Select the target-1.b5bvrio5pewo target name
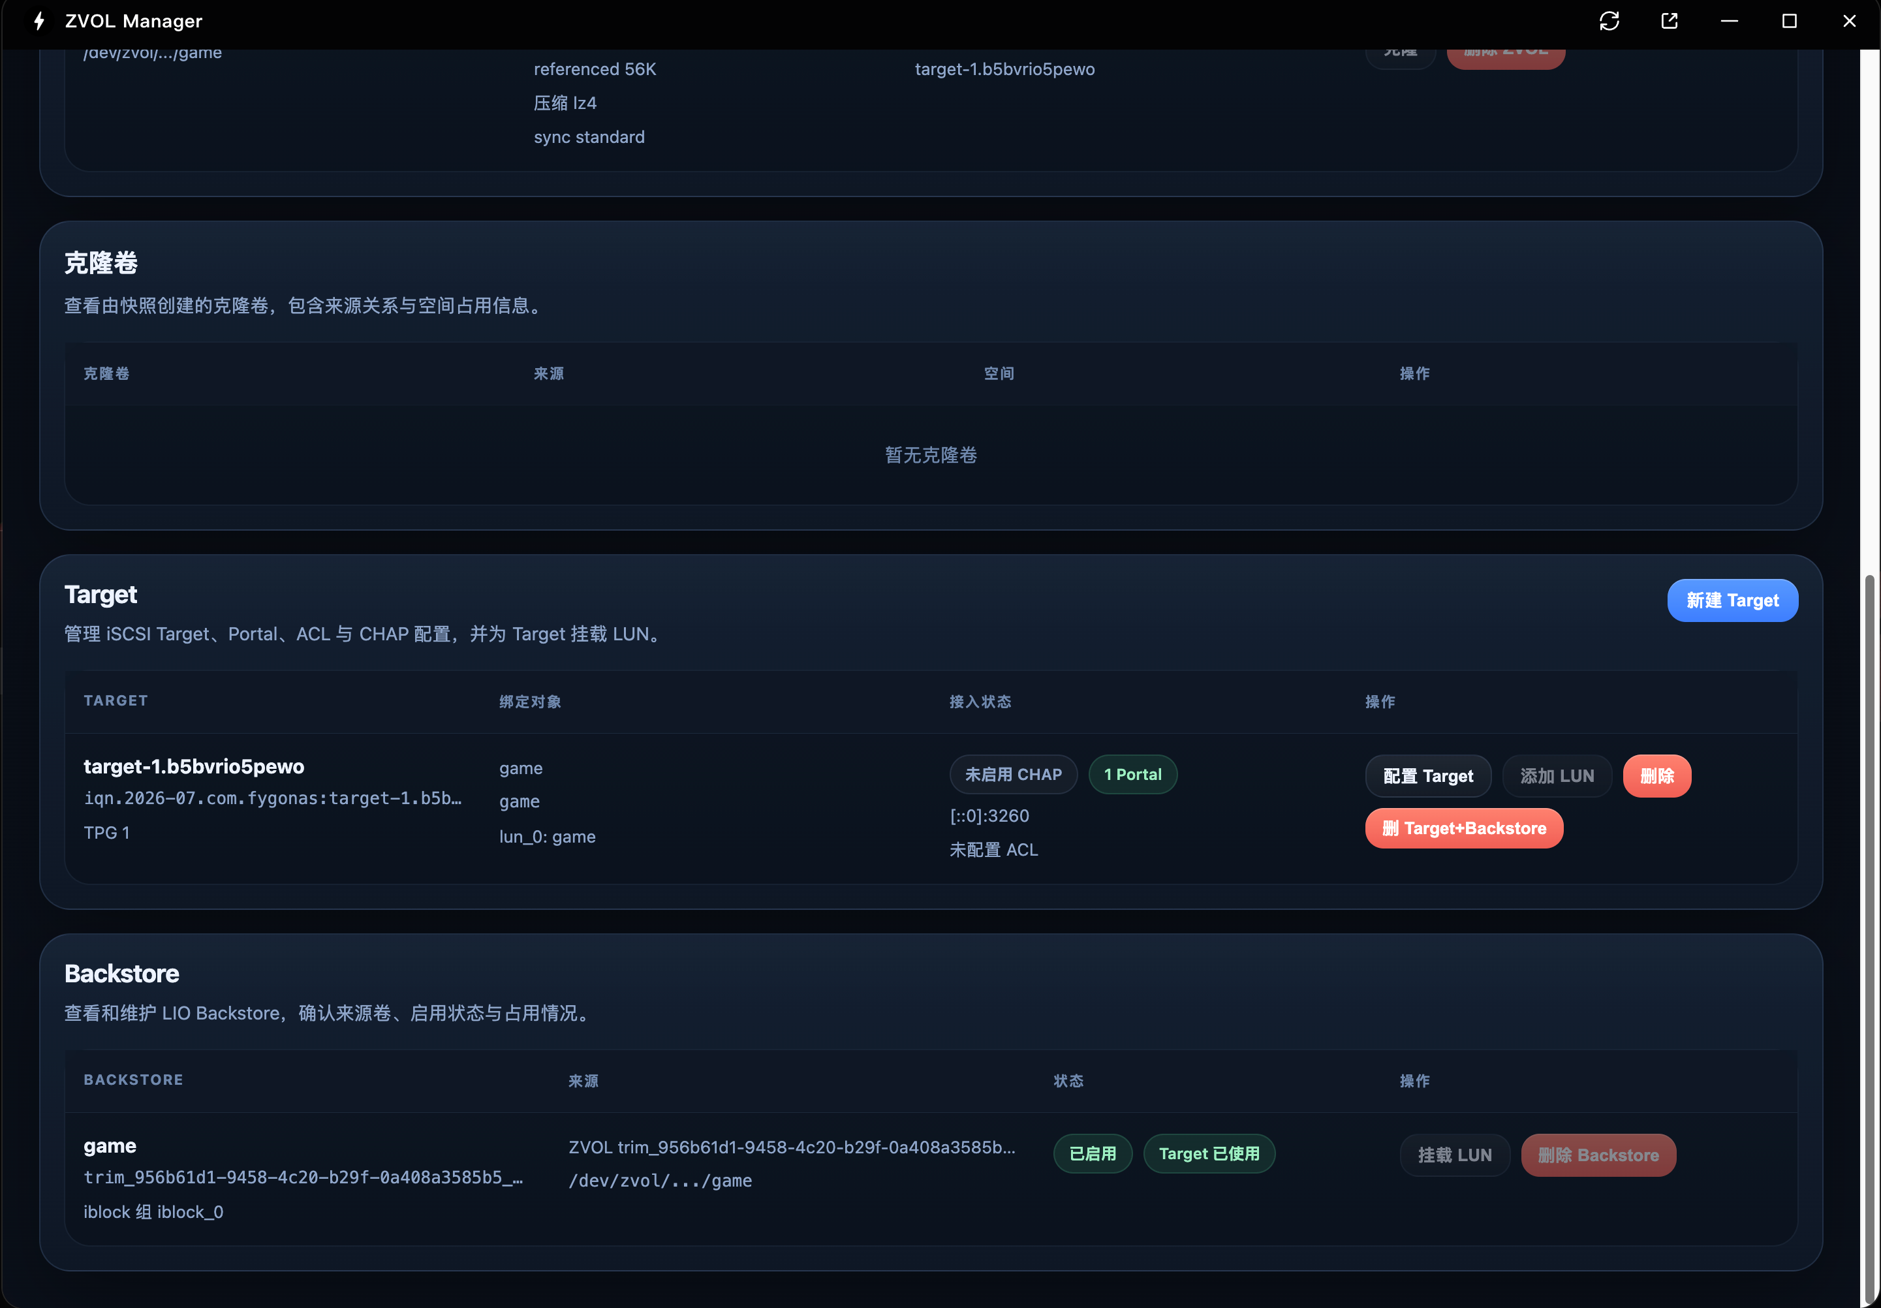The height and width of the screenshot is (1308, 1881). pos(194,767)
